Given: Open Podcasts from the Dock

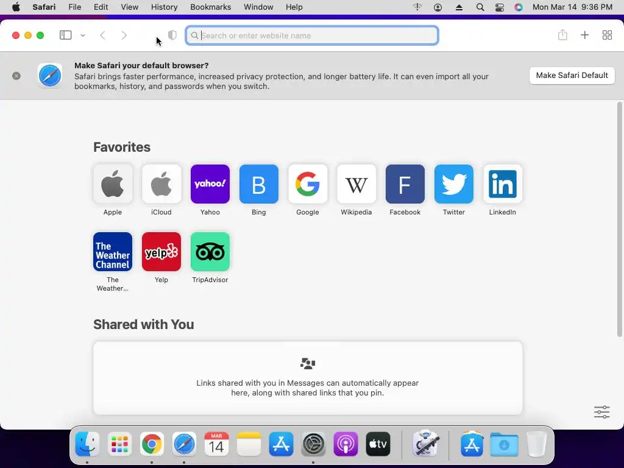Looking at the screenshot, I should (346, 444).
